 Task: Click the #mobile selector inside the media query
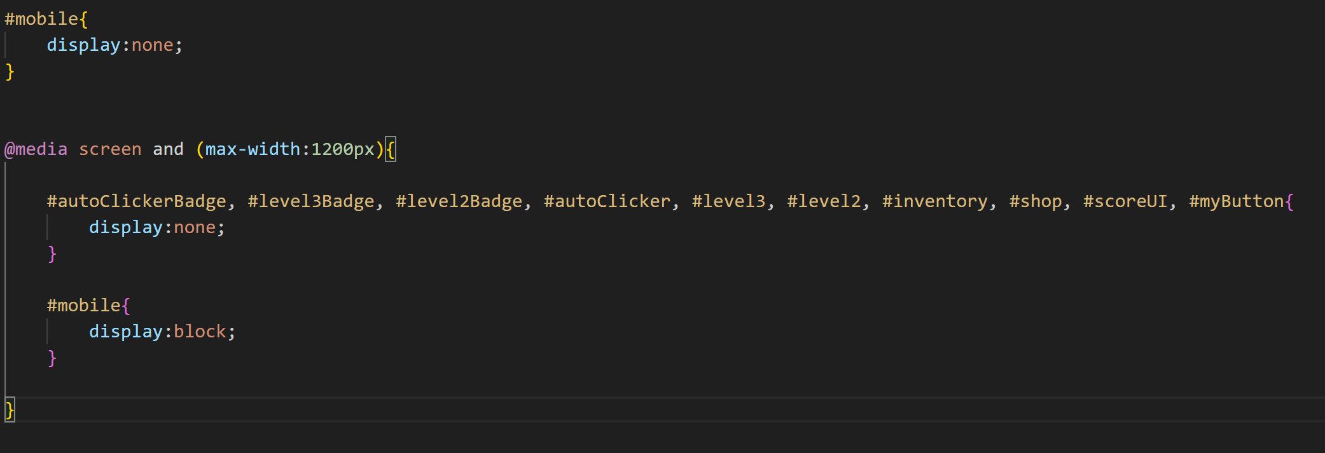(83, 306)
